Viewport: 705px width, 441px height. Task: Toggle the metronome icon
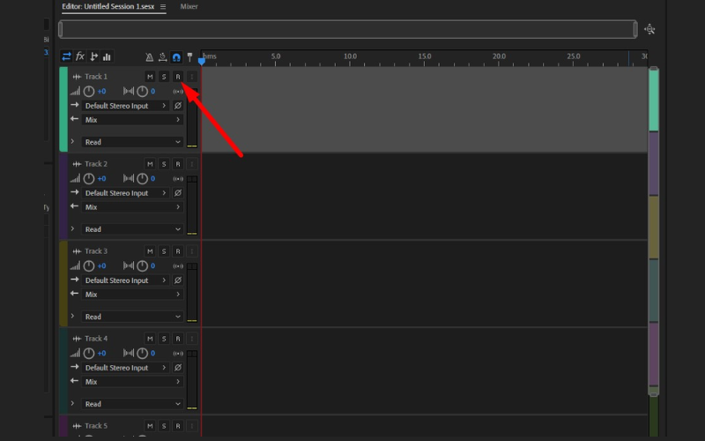149,57
